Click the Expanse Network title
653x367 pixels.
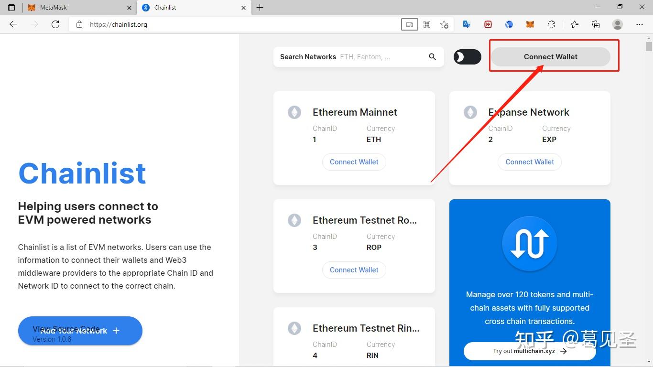529,112
